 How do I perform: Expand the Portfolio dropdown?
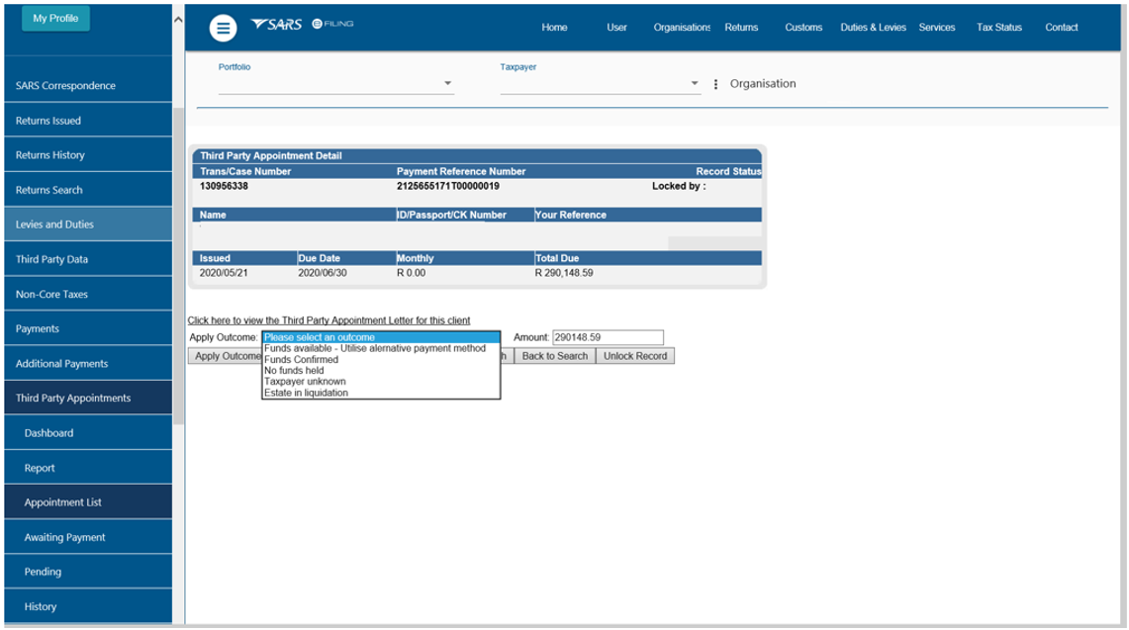447,84
